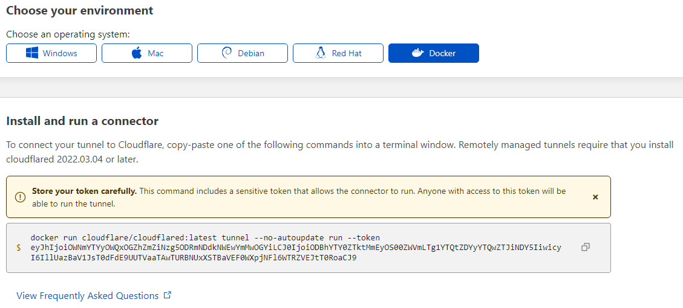Image resolution: width=683 pixels, height=308 pixels.
Task: Open View Frequently Asked Questions link
Action: point(88,296)
